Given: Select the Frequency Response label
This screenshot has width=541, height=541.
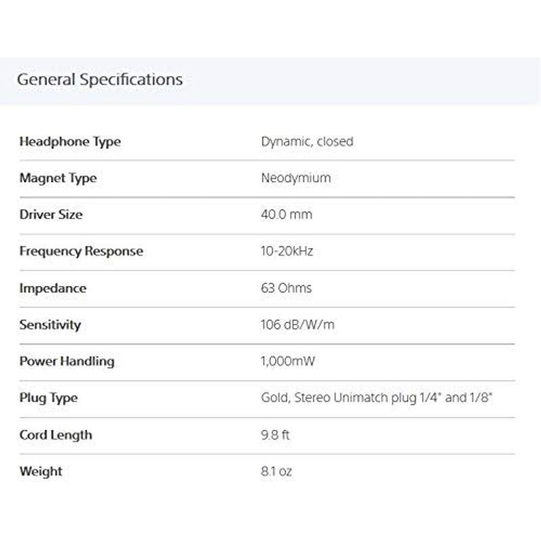Looking at the screenshot, I should point(81,252).
